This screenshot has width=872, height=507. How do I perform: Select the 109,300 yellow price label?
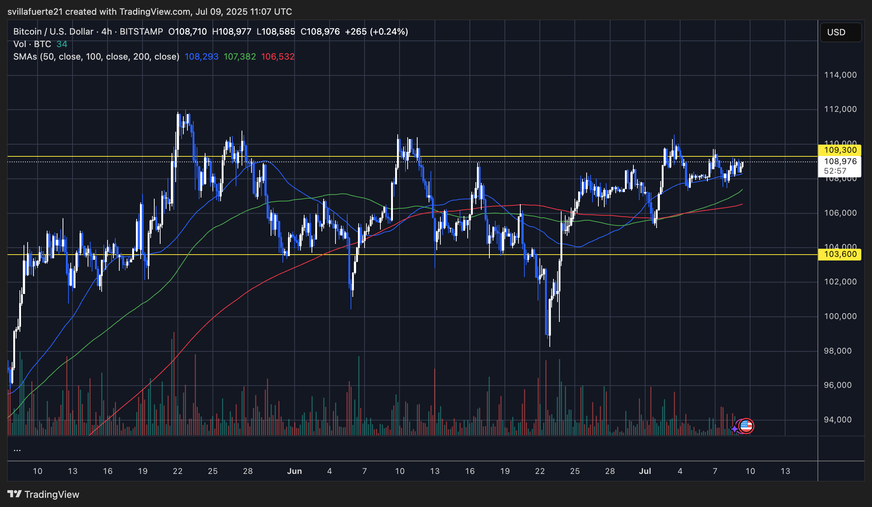coord(840,150)
